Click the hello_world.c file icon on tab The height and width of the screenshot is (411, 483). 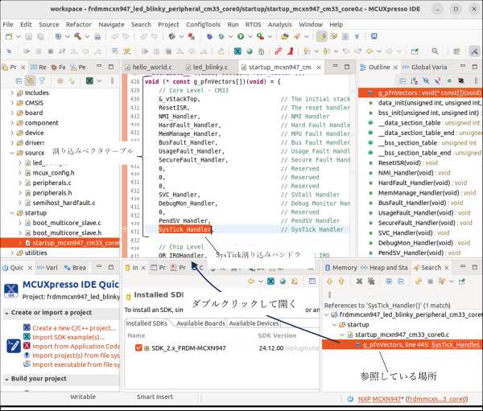(x=130, y=68)
